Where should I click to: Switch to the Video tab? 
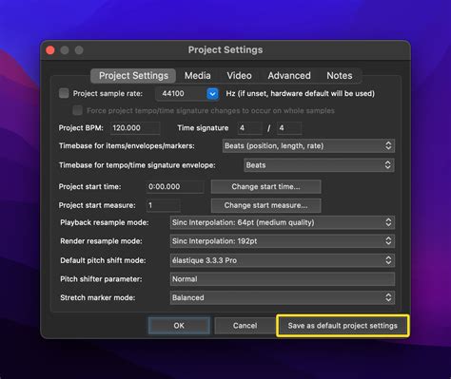tap(239, 76)
